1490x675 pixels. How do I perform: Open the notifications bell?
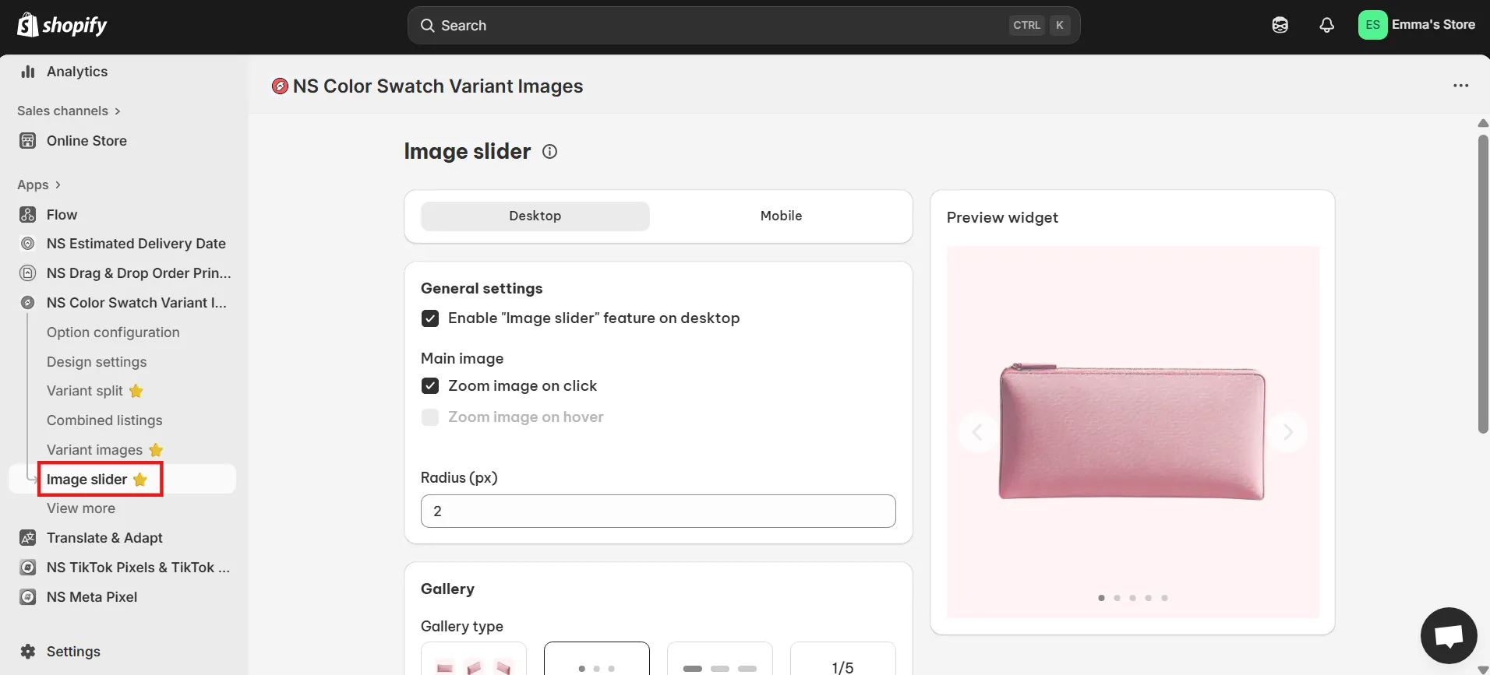point(1326,26)
